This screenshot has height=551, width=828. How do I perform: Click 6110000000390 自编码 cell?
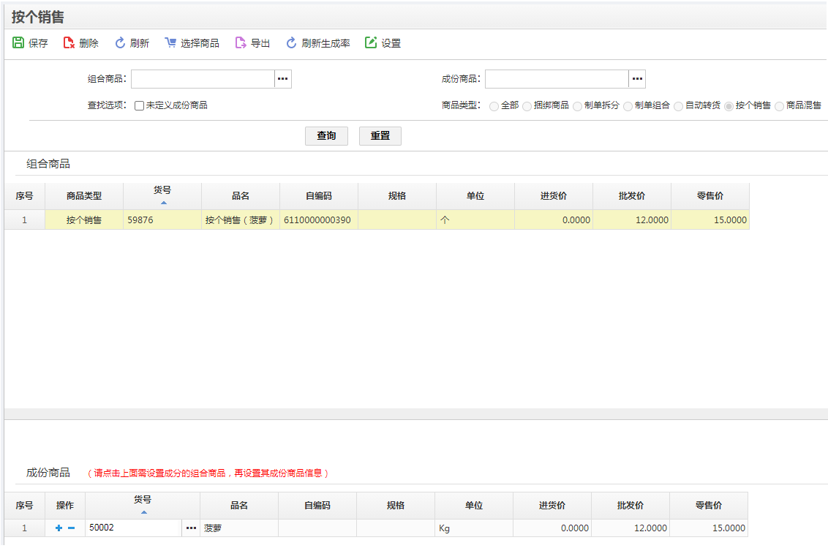pyautogui.click(x=318, y=220)
